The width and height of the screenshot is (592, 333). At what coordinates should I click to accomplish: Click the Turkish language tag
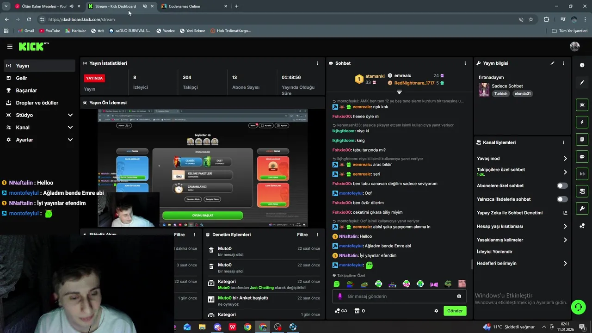500,93
